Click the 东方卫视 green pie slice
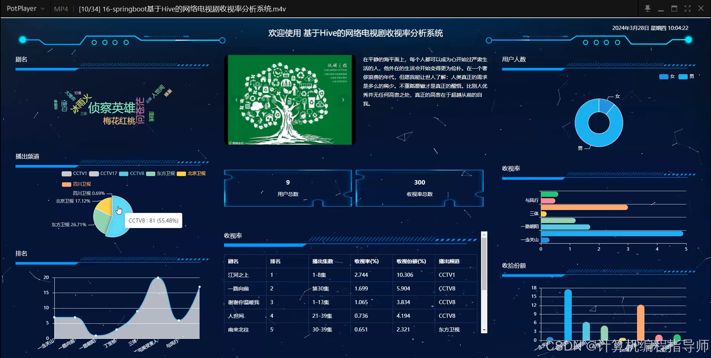 point(101,222)
